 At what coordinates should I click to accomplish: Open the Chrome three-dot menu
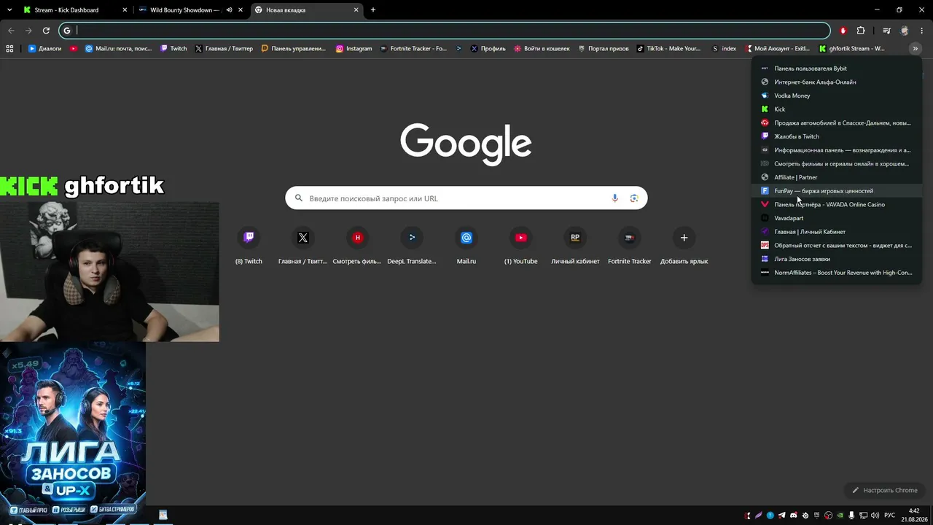click(x=922, y=31)
